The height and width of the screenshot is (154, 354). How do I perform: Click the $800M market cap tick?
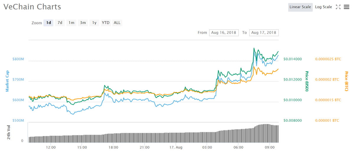[18, 59]
